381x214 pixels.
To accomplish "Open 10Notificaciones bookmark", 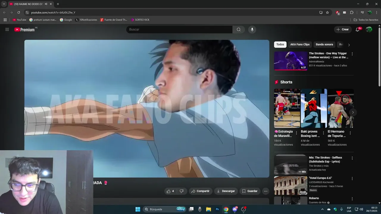I will pos(86,20).
